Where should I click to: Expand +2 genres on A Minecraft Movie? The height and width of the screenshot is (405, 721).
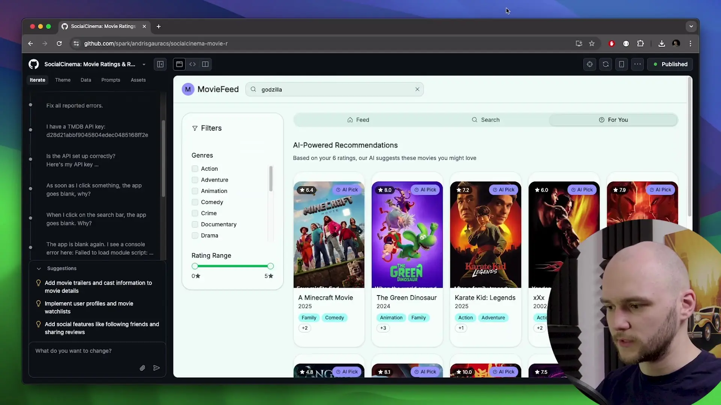coord(305,328)
